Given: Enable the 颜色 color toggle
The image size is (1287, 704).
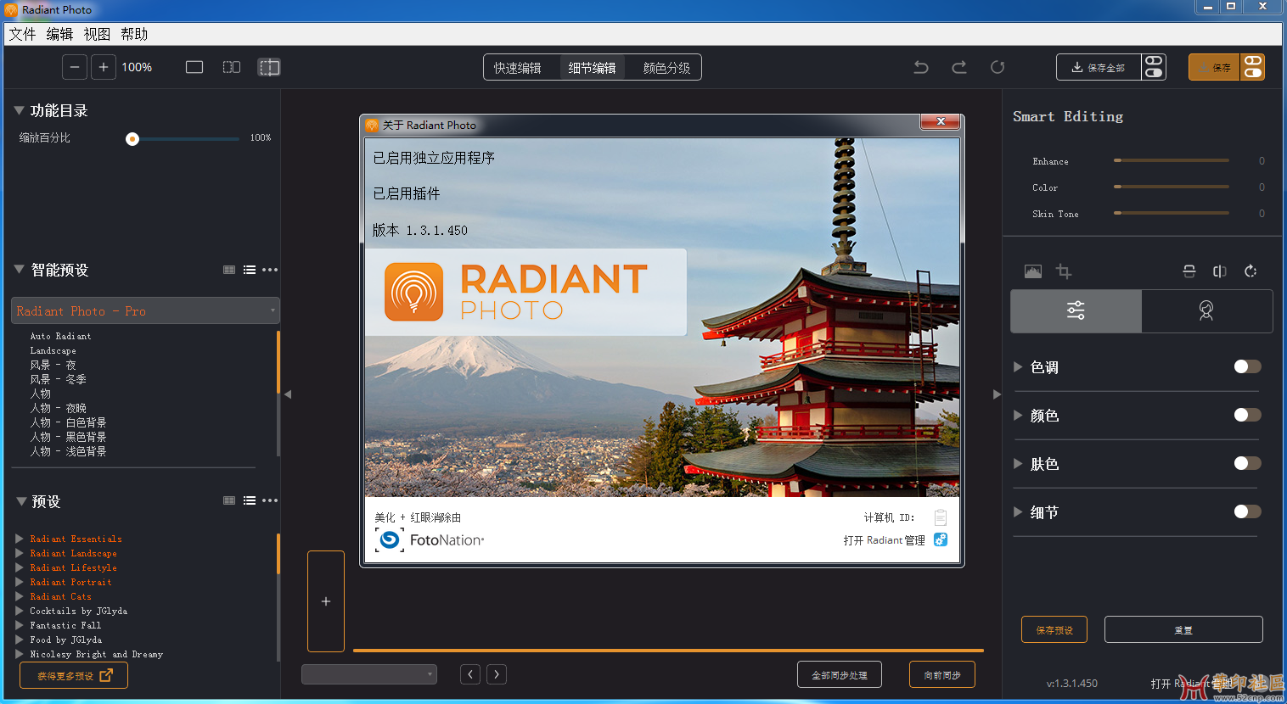Looking at the screenshot, I should [1247, 415].
